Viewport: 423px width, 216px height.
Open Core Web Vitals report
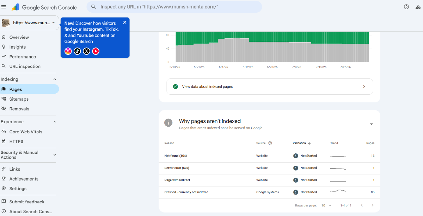coord(26,132)
